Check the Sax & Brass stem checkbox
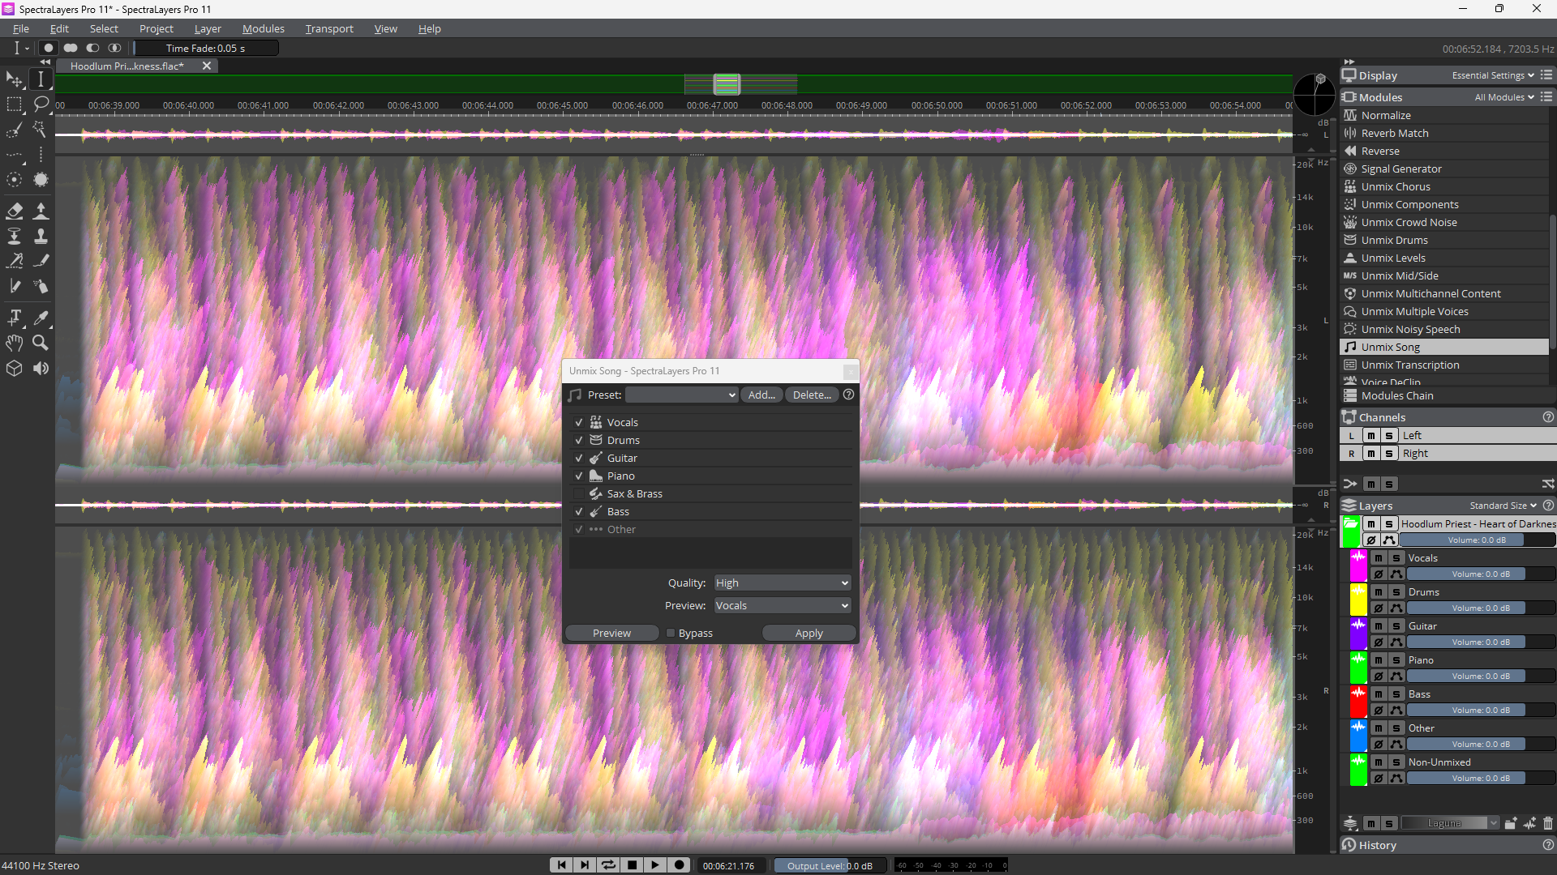 click(x=579, y=493)
